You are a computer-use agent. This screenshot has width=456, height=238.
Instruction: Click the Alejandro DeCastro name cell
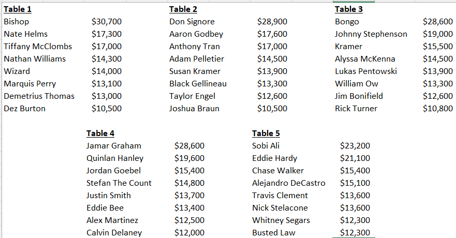(x=289, y=183)
